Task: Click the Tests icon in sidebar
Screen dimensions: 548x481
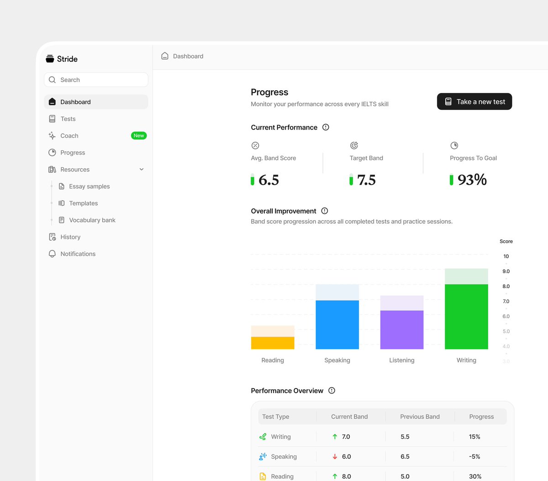Action: 52,119
